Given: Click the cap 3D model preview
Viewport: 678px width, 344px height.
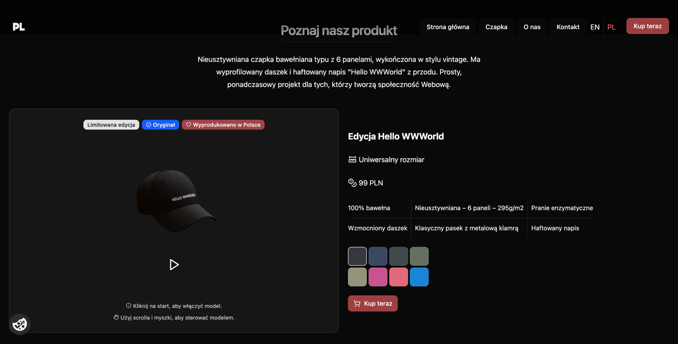Looking at the screenshot, I should 176,200.
